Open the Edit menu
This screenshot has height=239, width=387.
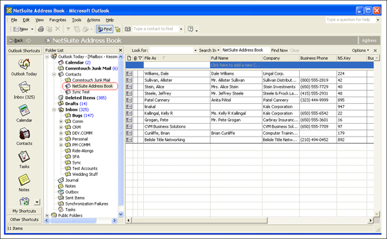26,20
